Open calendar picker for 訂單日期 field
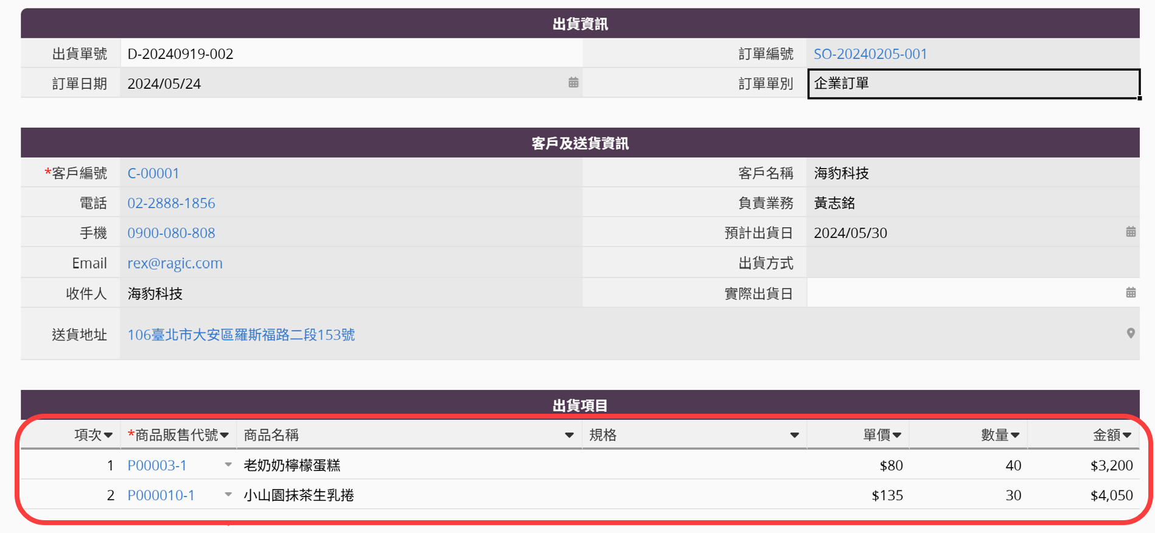The width and height of the screenshot is (1155, 533). click(x=573, y=83)
